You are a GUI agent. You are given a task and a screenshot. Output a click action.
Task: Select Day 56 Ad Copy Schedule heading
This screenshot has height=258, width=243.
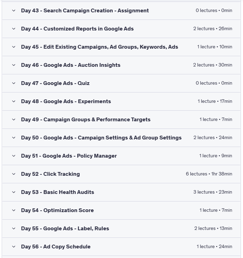(56, 247)
